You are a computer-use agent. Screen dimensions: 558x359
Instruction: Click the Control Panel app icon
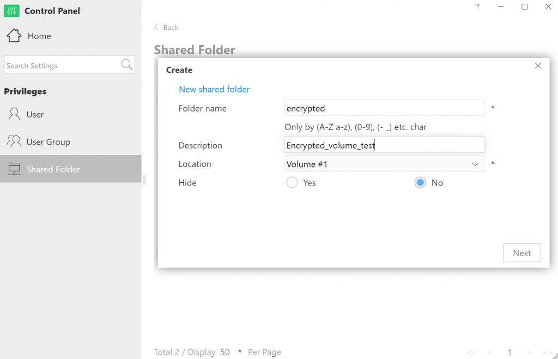pyautogui.click(x=11, y=11)
